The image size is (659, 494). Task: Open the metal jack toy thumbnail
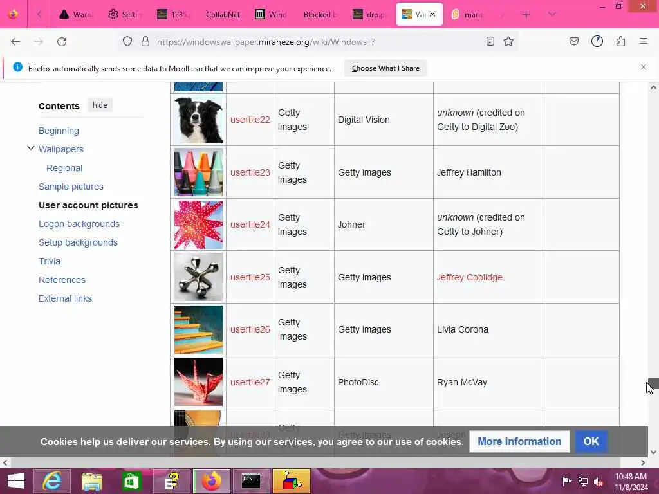[198, 277]
